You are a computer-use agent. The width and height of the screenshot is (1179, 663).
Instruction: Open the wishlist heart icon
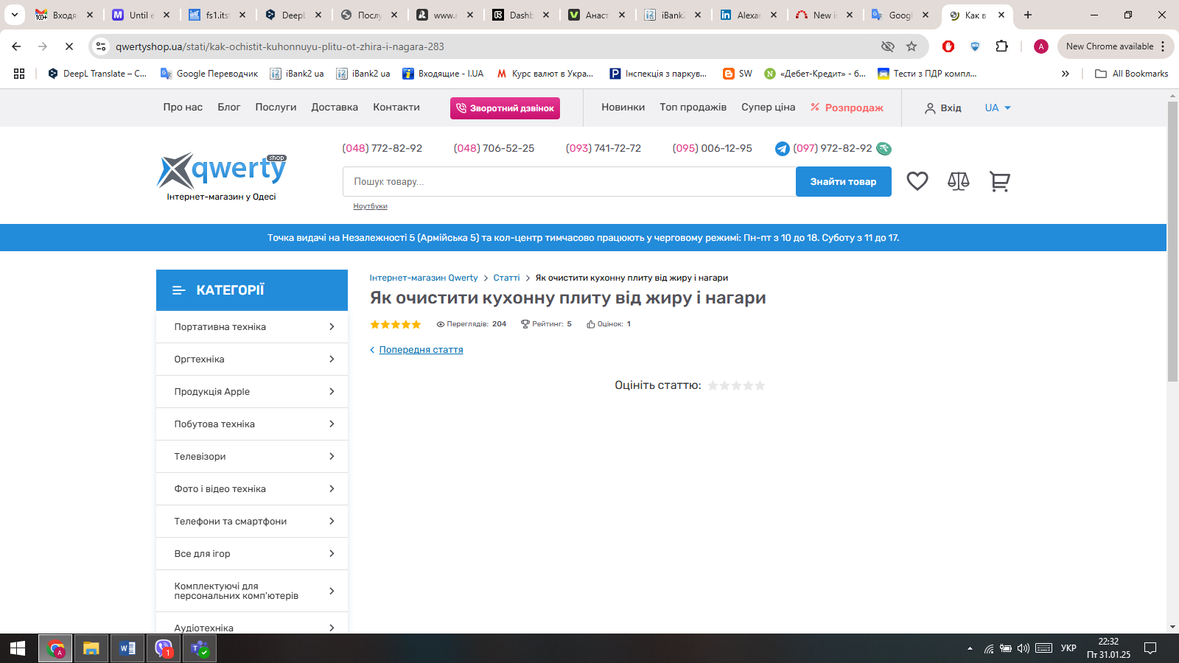click(917, 181)
